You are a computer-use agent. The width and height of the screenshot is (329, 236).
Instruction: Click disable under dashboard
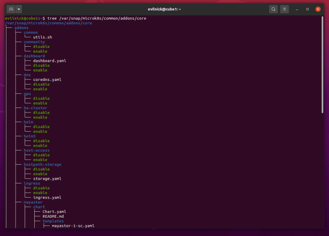point(41,65)
